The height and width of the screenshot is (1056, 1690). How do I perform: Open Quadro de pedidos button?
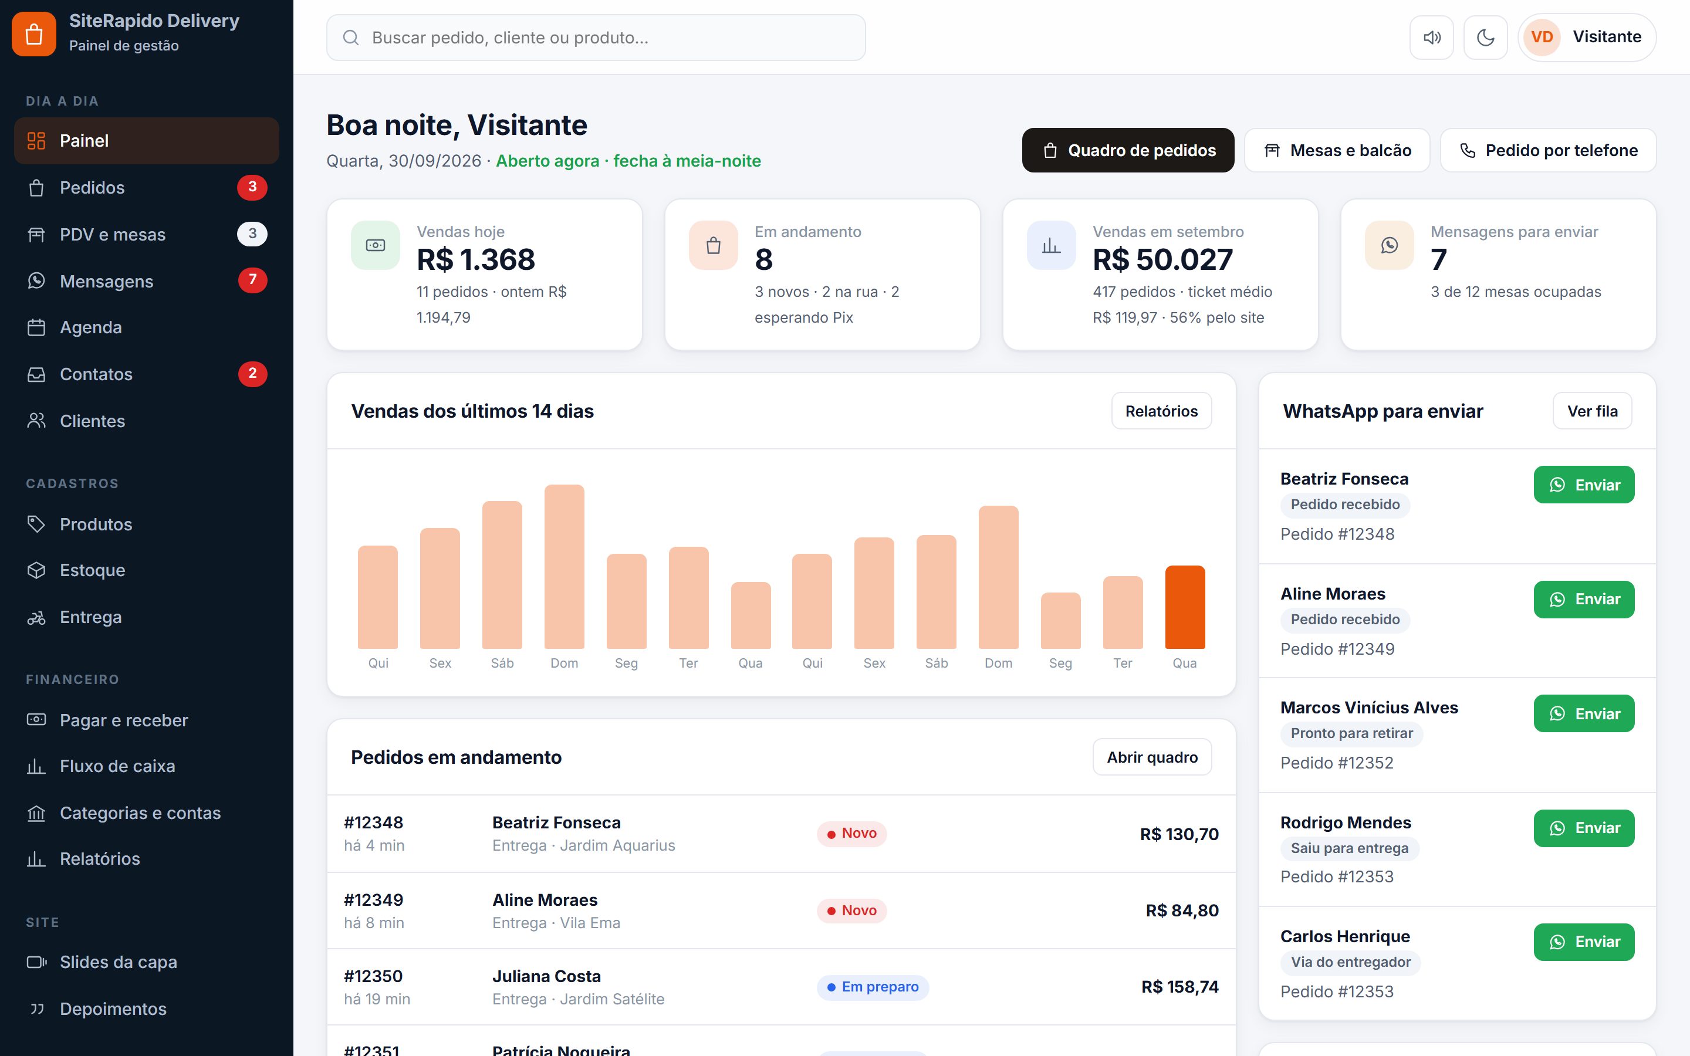1128,150
